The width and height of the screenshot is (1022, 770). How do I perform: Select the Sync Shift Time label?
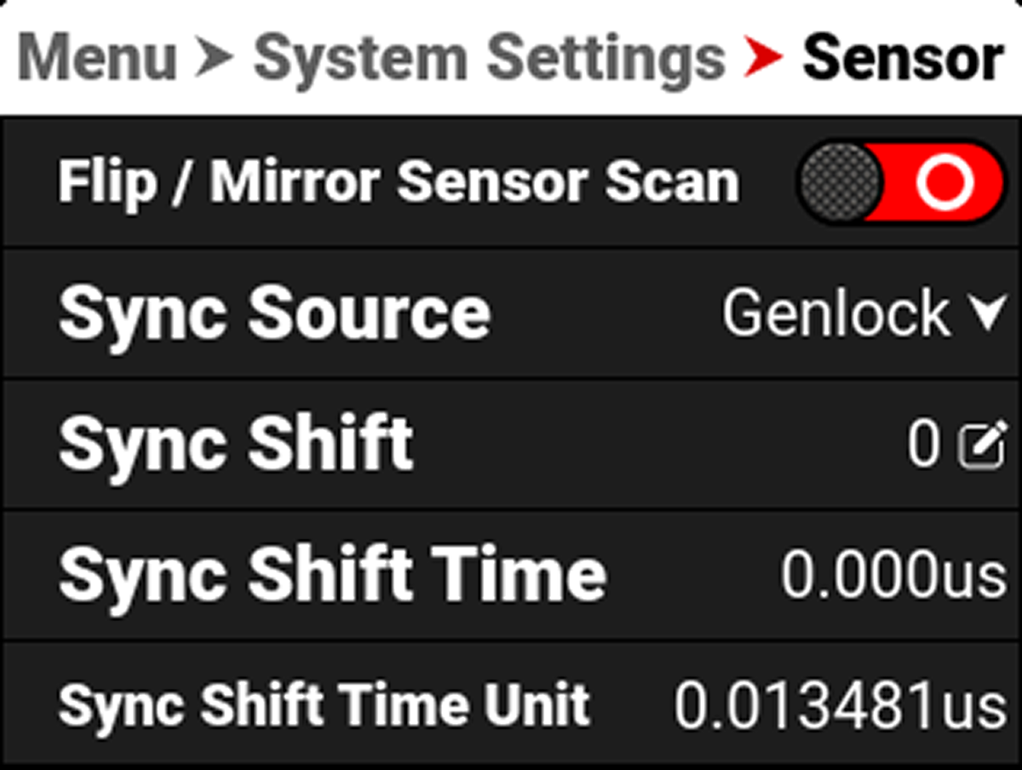(x=332, y=575)
